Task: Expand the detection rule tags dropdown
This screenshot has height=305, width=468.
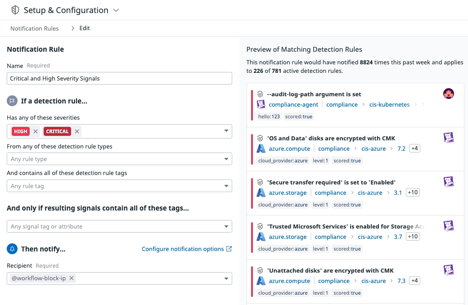Action: (x=226, y=186)
